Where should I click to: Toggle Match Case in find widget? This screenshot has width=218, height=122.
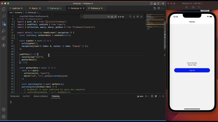tap(109, 17)
